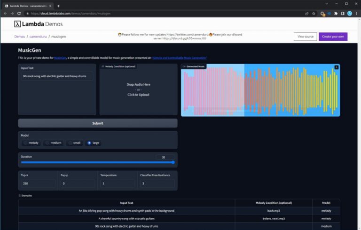Bookmark this page with the star icon
The height and width of the screenshot is (230, 361).
(314, 14)
